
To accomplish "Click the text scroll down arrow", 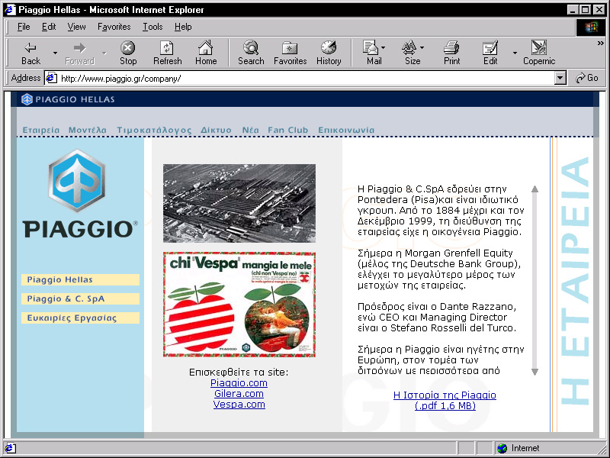I will [535, 372].
